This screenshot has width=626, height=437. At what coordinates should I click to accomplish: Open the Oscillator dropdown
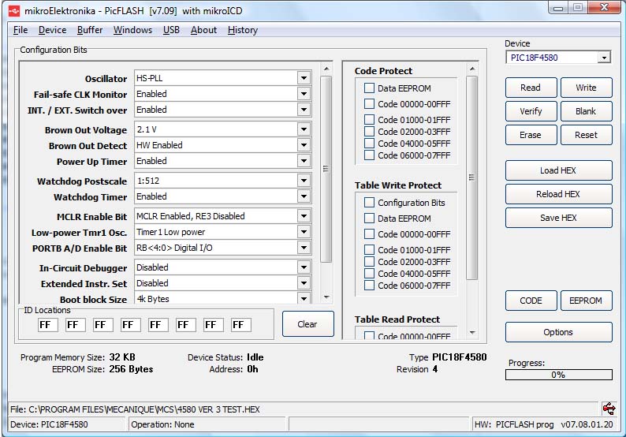click(x=304, y=78)
